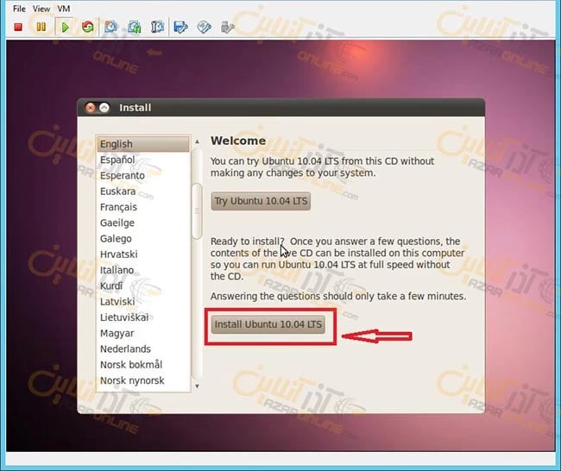Viewport: 561px width, 471px height.
Task: Click the floppy disk connect icon
Action: tap(180, 28)
